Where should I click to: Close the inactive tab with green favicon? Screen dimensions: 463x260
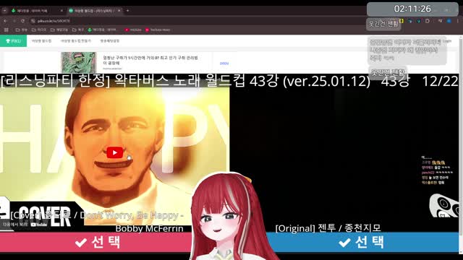[61, 11]
